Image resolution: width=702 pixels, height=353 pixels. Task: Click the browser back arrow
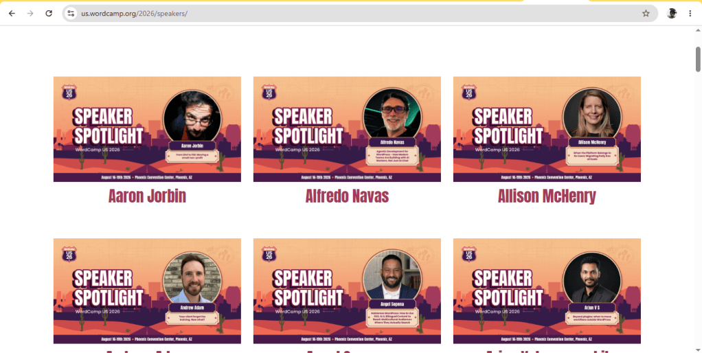[12, 14]
